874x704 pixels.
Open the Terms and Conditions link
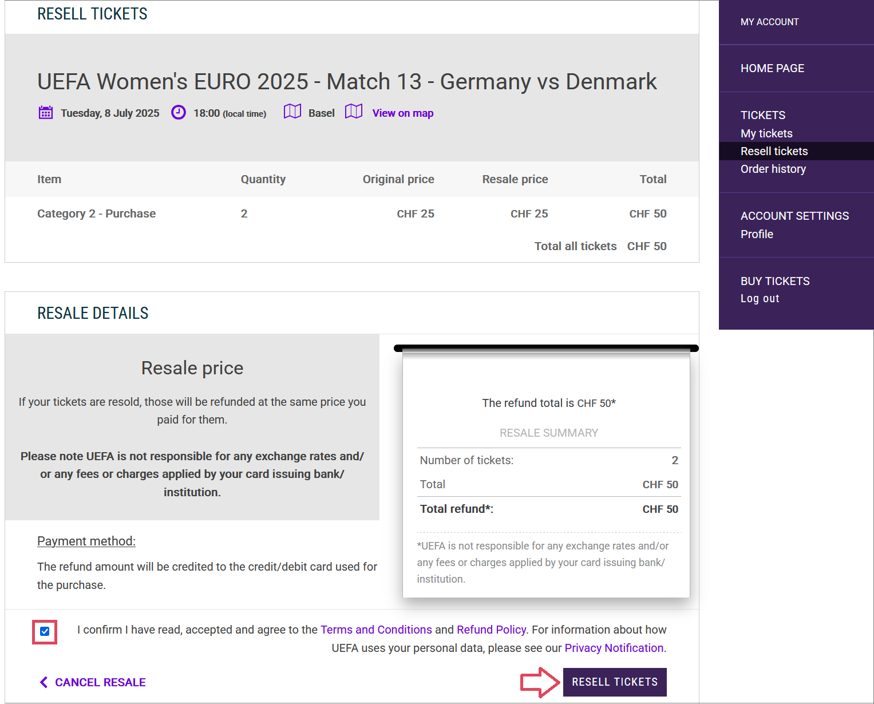(x=376, y=630)
